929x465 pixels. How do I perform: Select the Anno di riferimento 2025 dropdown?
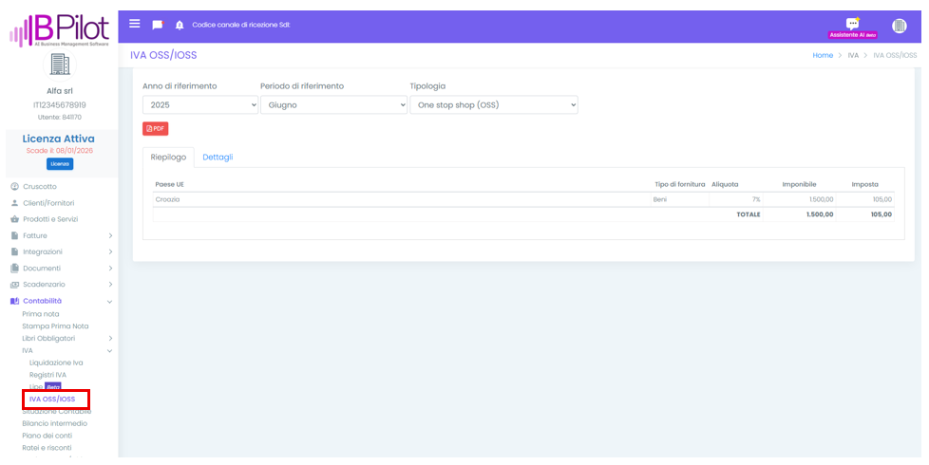click(200, 104)
